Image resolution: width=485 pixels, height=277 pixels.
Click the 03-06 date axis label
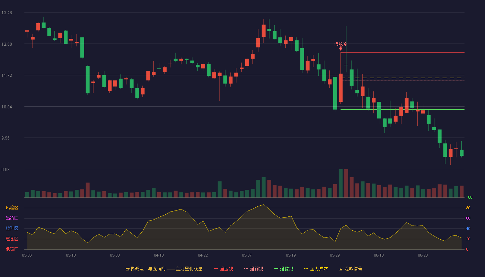click(27, 255)
